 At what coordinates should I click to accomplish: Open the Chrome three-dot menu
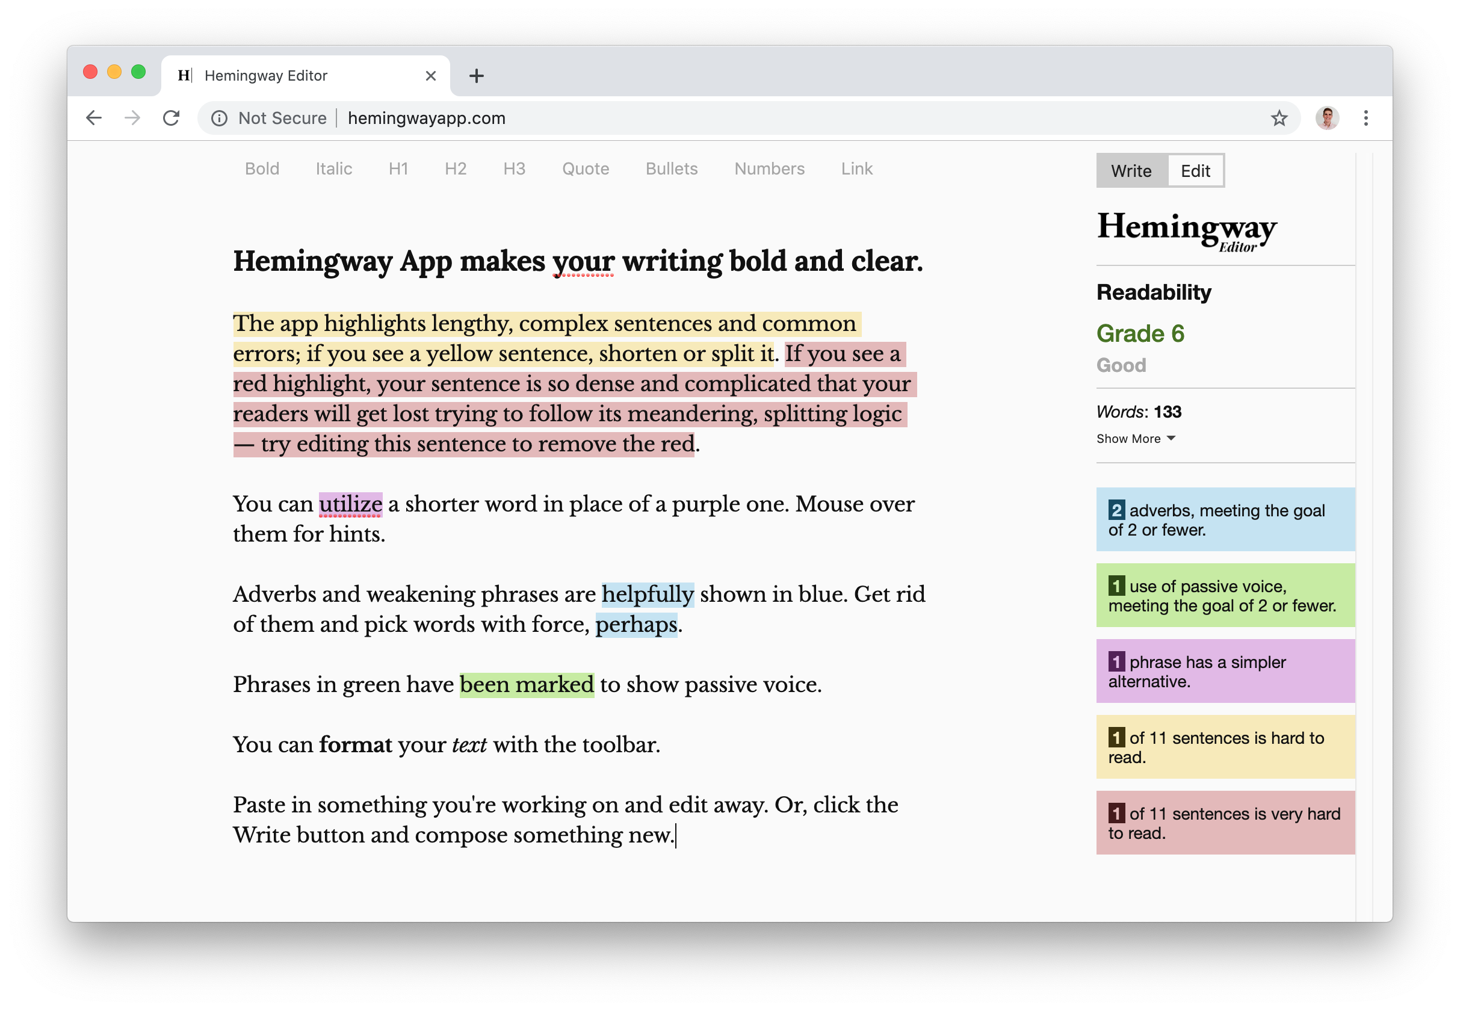[x=1366, y=118]
